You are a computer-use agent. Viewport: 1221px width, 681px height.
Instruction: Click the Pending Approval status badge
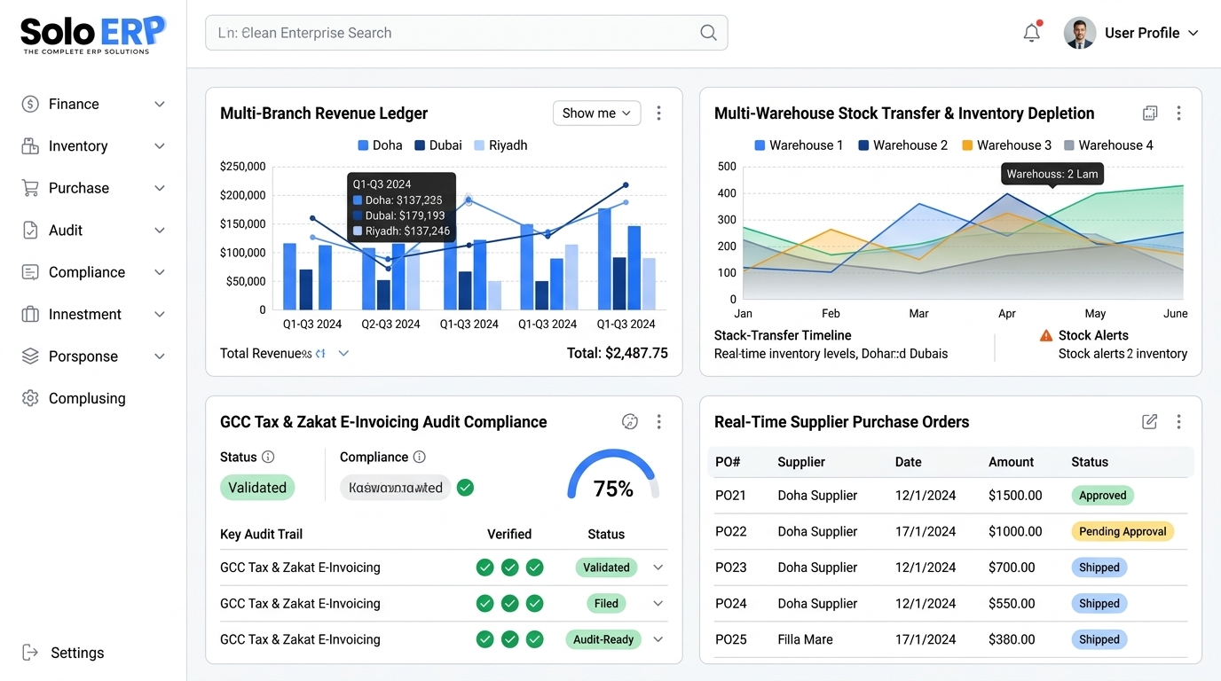pos(1123,532)
